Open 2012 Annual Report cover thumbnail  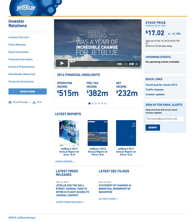[98, 133]
